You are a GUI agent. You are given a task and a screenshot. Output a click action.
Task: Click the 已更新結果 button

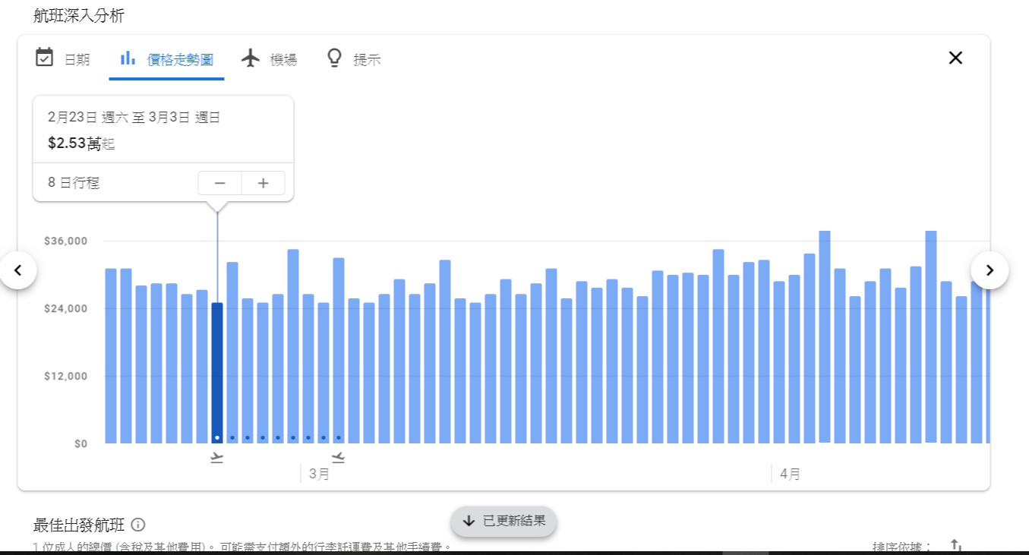[x=503, y=521]
